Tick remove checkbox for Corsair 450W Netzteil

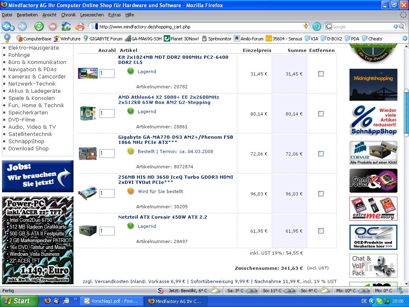(x=321, y=231)
